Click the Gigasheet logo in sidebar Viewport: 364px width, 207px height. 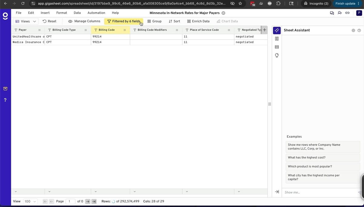point(5,16)
